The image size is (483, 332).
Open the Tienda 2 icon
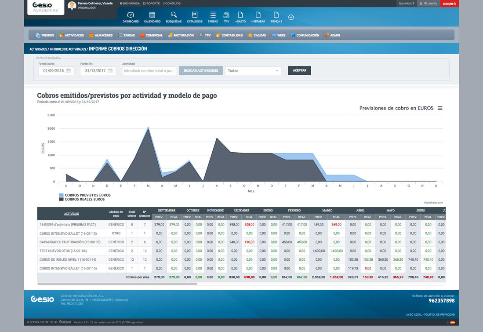276,15
